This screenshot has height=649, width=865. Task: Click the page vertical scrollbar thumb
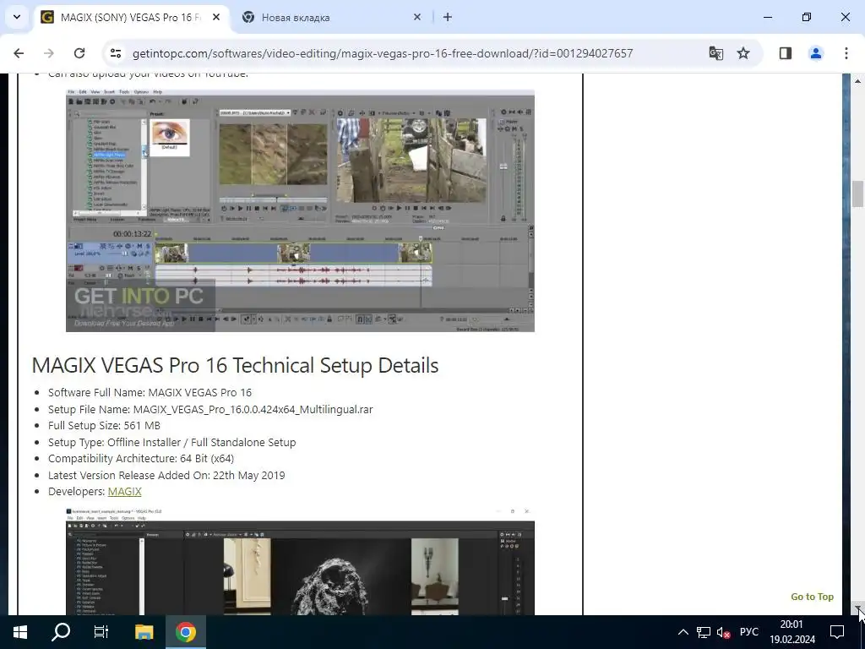click(x=857, y=194)
